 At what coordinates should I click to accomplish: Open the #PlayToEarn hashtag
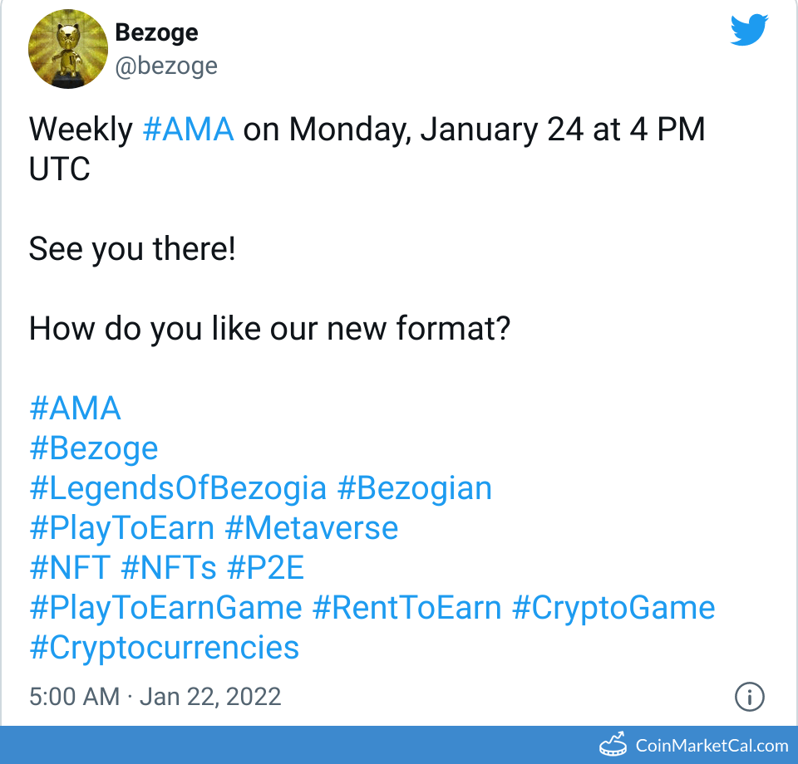click(x=121, y=528)
